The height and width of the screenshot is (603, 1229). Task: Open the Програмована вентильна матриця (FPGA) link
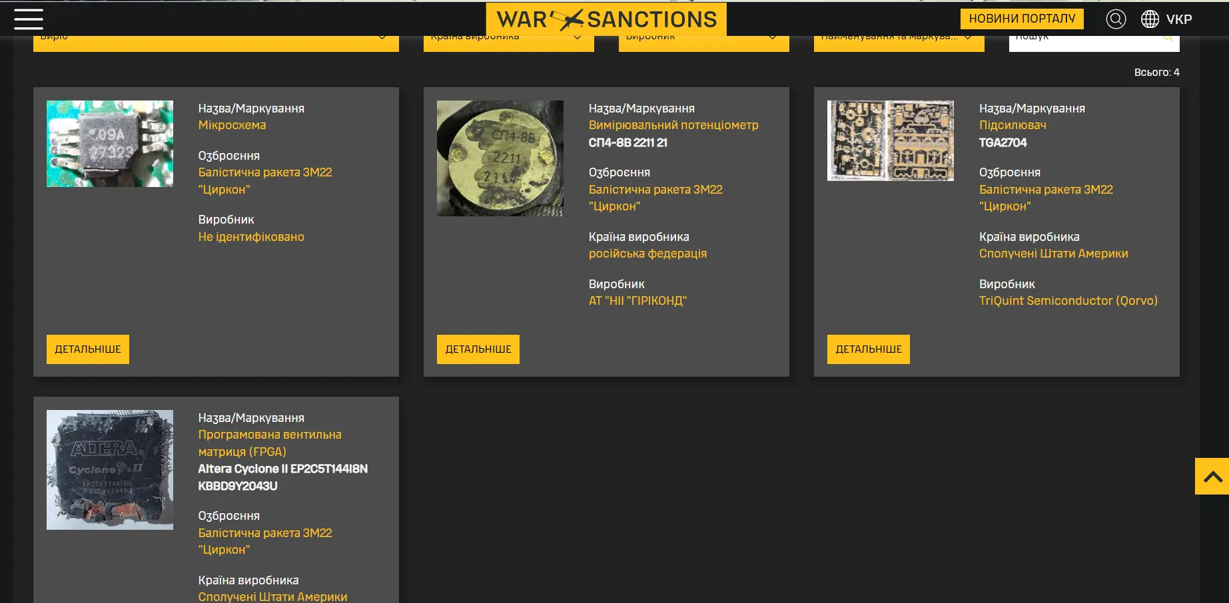pyautogui.click(x=270, y=443)
